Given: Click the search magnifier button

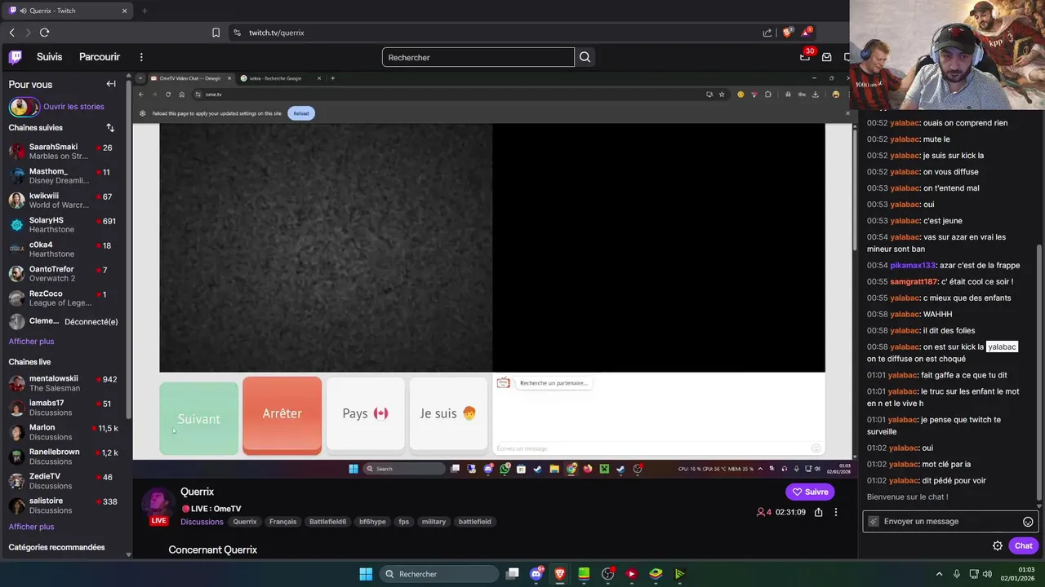Looking at the screenshot, I should click(x=585, y=57).
